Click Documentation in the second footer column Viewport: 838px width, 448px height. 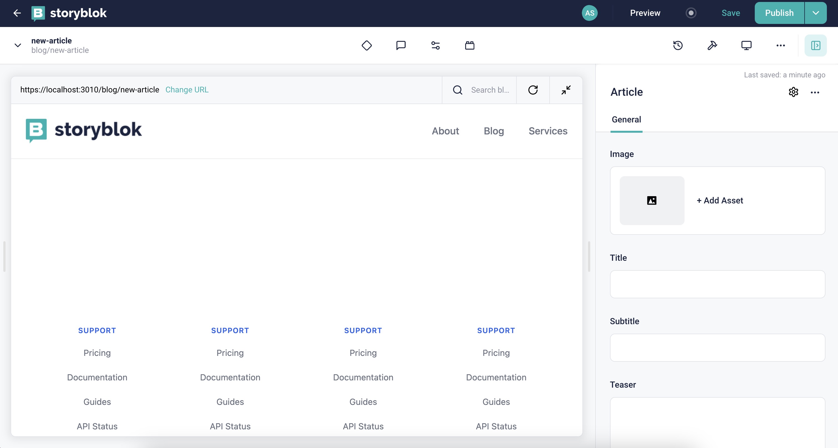point(230,377)
